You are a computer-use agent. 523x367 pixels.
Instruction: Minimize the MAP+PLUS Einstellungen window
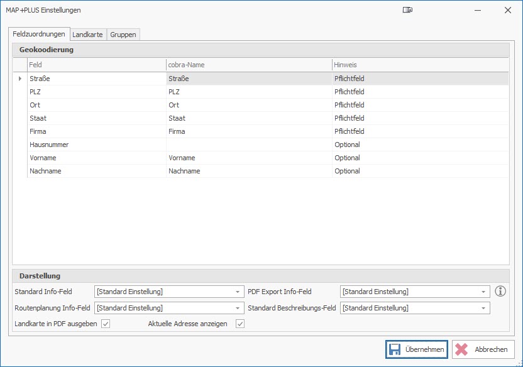point(478,10)
